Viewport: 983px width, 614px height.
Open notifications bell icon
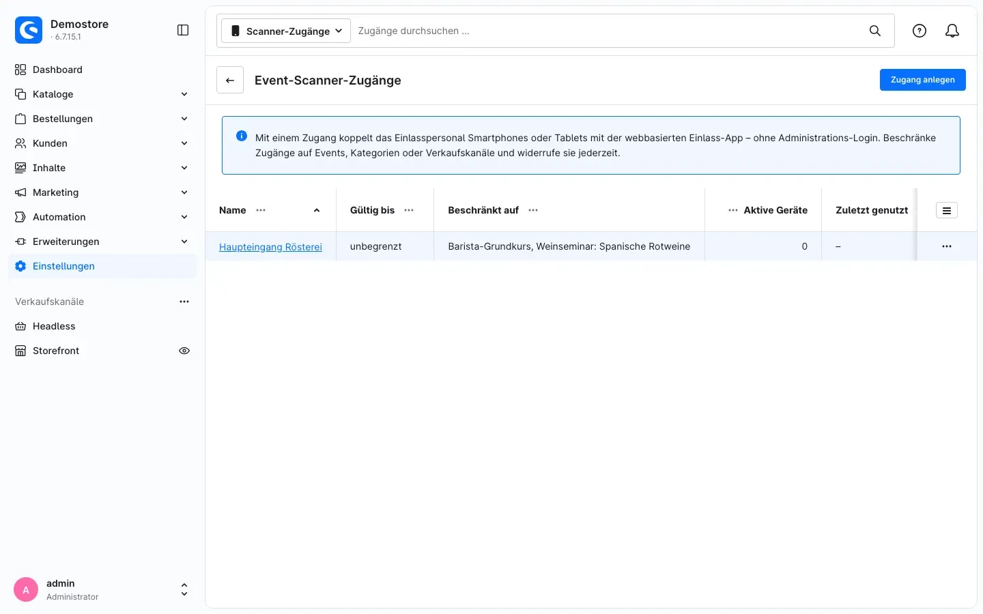[952, 31]
